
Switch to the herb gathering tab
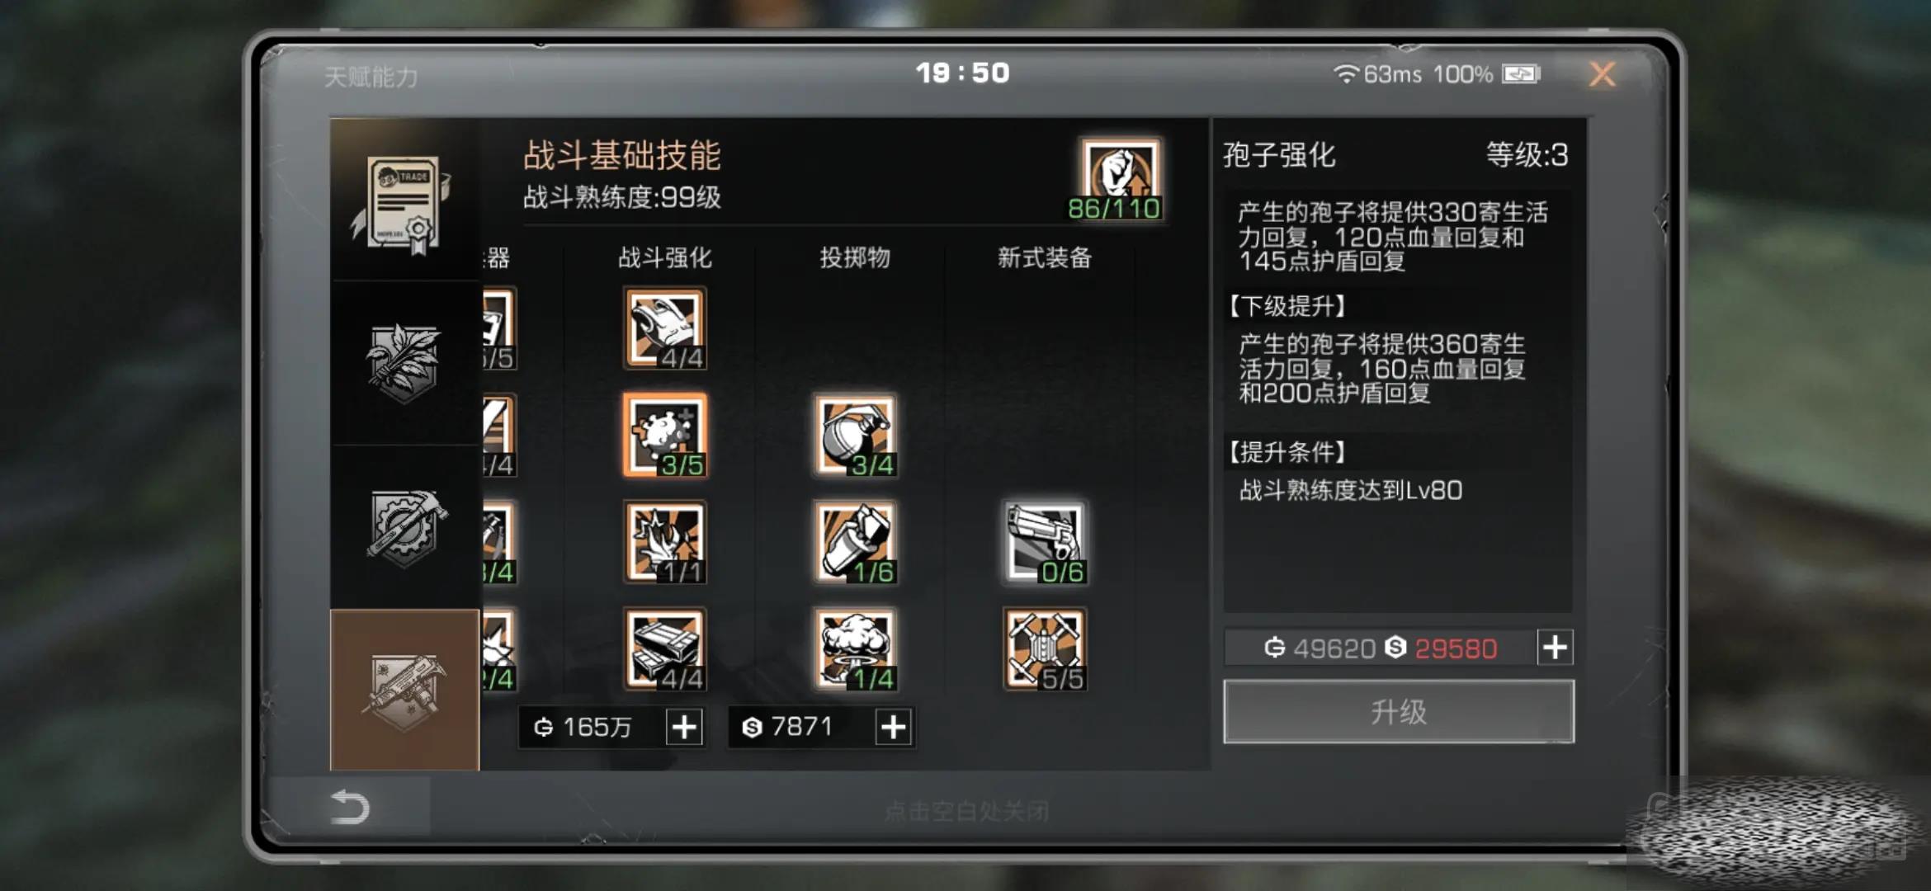404,363
